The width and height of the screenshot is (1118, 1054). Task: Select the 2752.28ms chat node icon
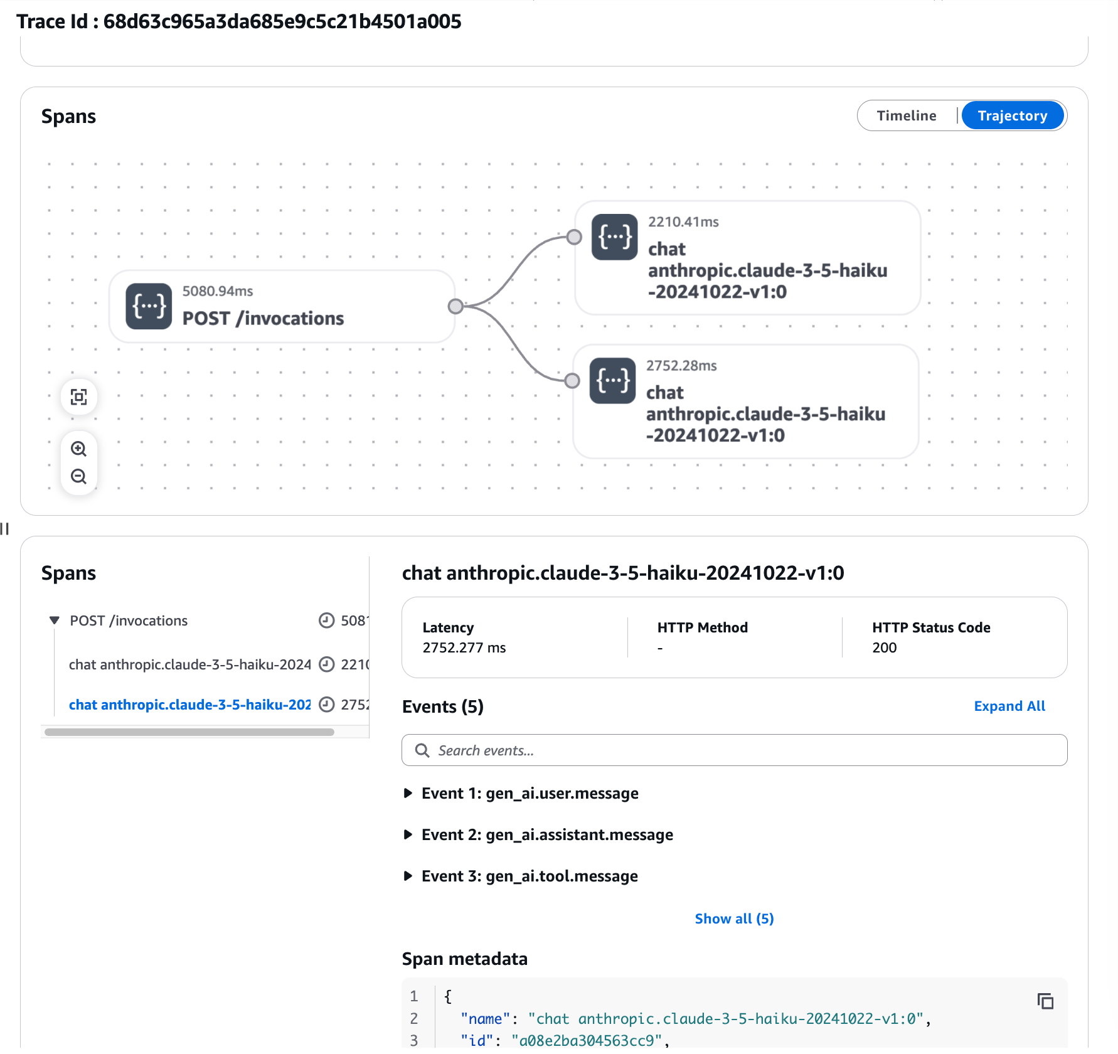pyautogui.click(x=612, y=381)
